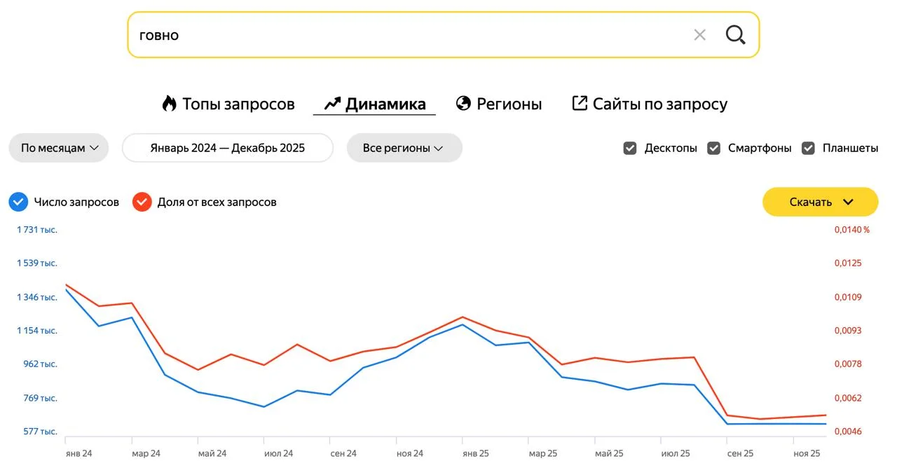Uncheck the Десктопы checkbox

pos(630,148)
